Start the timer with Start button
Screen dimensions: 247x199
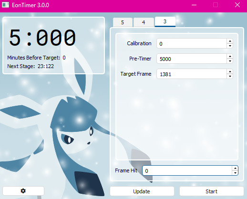[212, 191]
